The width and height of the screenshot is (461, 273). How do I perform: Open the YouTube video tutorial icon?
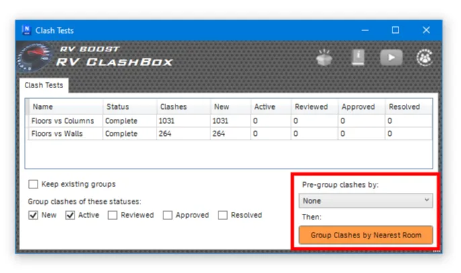pos(390,58)
